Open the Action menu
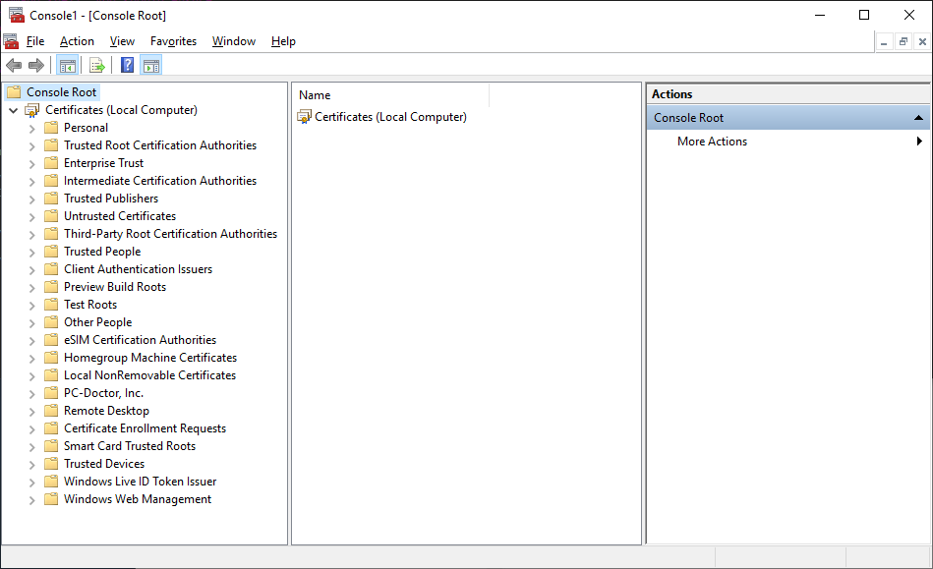This screenshot has width=933, height=569. point(76,41)
